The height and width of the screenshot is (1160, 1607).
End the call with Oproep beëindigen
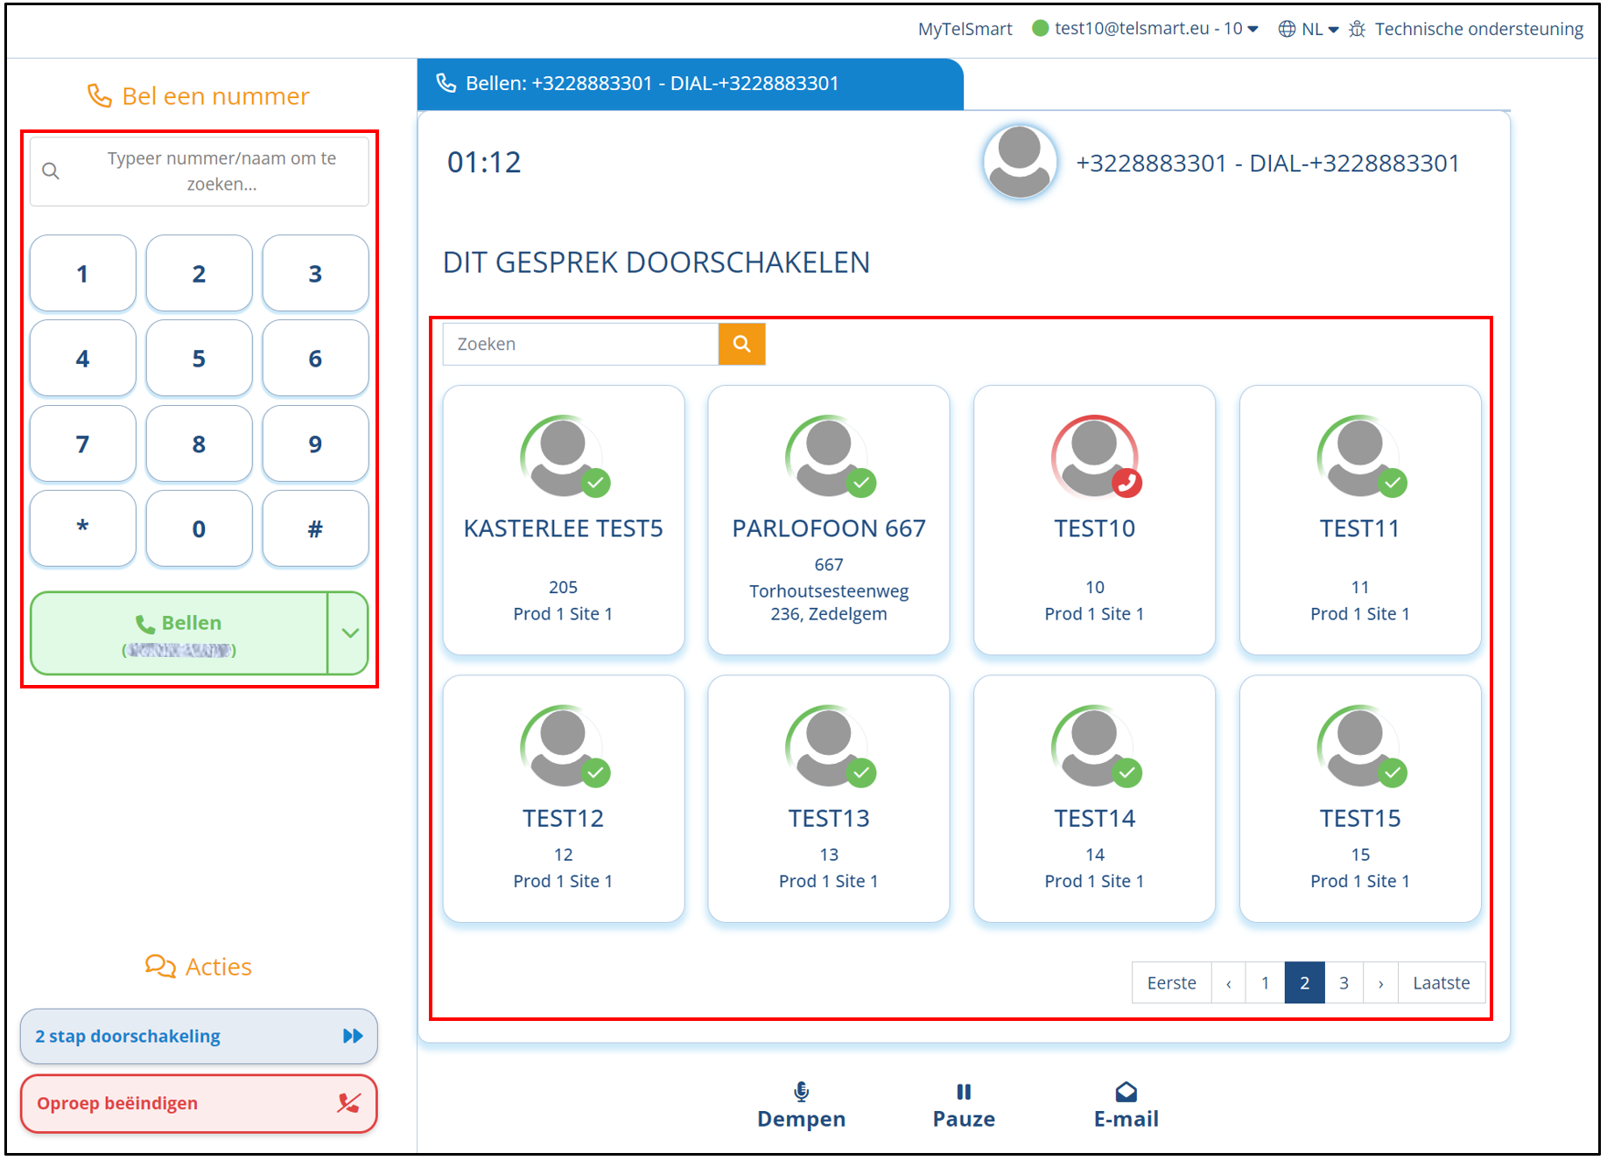[x=199, y=1103]
